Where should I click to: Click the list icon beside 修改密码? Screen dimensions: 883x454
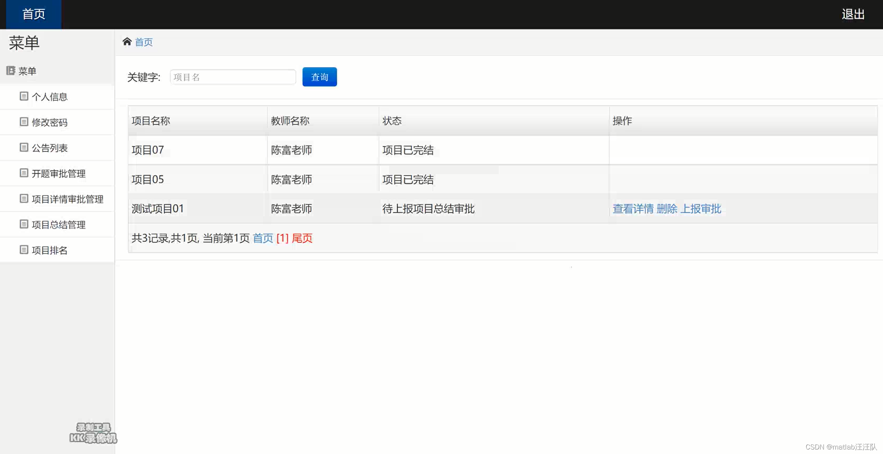pyautogui.click(x=24, y=122)
